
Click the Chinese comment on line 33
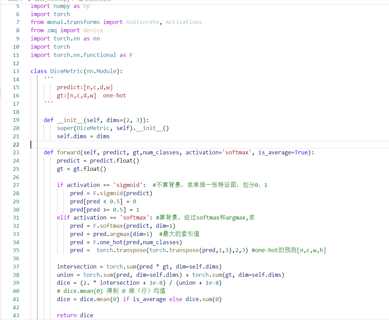point(179,234)
